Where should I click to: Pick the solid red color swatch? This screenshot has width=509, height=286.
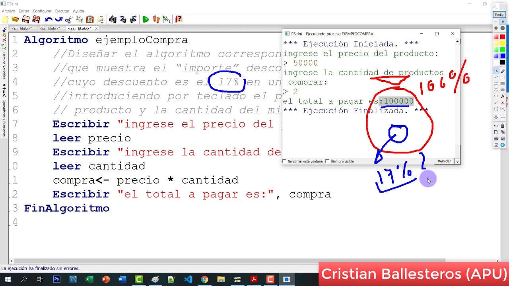503,37
